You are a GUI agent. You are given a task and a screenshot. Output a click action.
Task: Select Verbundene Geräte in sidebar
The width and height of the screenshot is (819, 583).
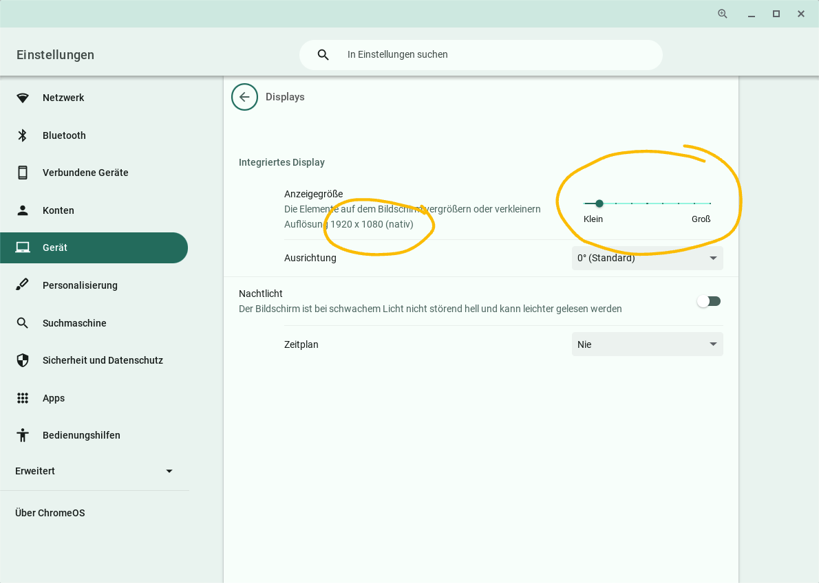click(x=94, y=173)
